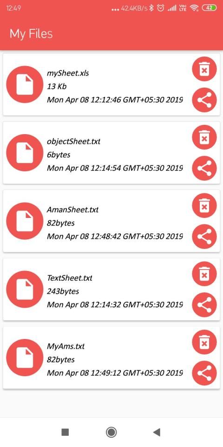Screen dimensions: 223x447
Task: Share the mySheet.xls file
Action: [204, 100]
